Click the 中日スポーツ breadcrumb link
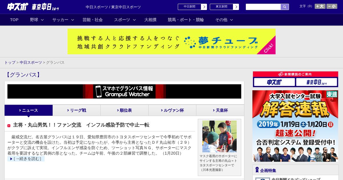The image size is (343, 180). pos(31,62)
